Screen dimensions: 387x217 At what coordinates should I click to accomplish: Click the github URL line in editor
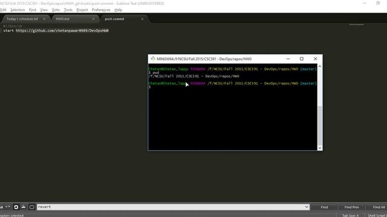[56, 31]
